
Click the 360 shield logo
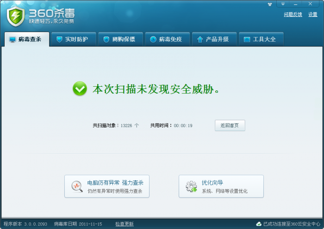[x=16, y=16]
